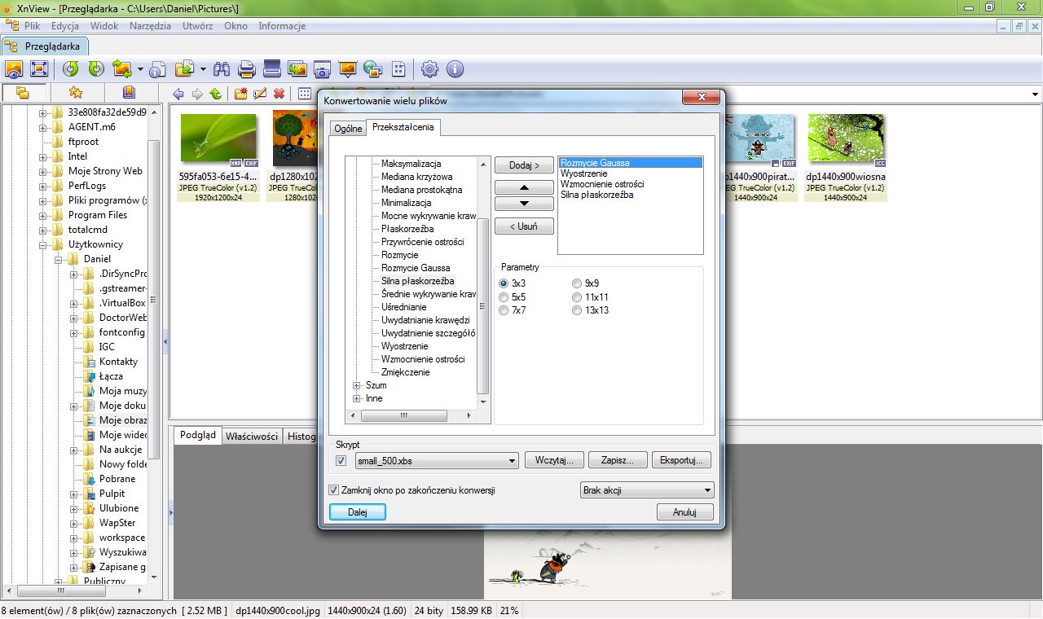The image size is (1043, 619).
Task: Click the Dalej button
Action: pos(357,512)
